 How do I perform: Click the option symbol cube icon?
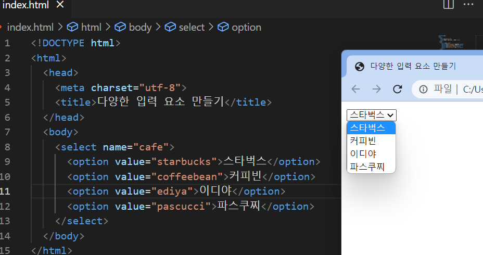pos(223,27)
